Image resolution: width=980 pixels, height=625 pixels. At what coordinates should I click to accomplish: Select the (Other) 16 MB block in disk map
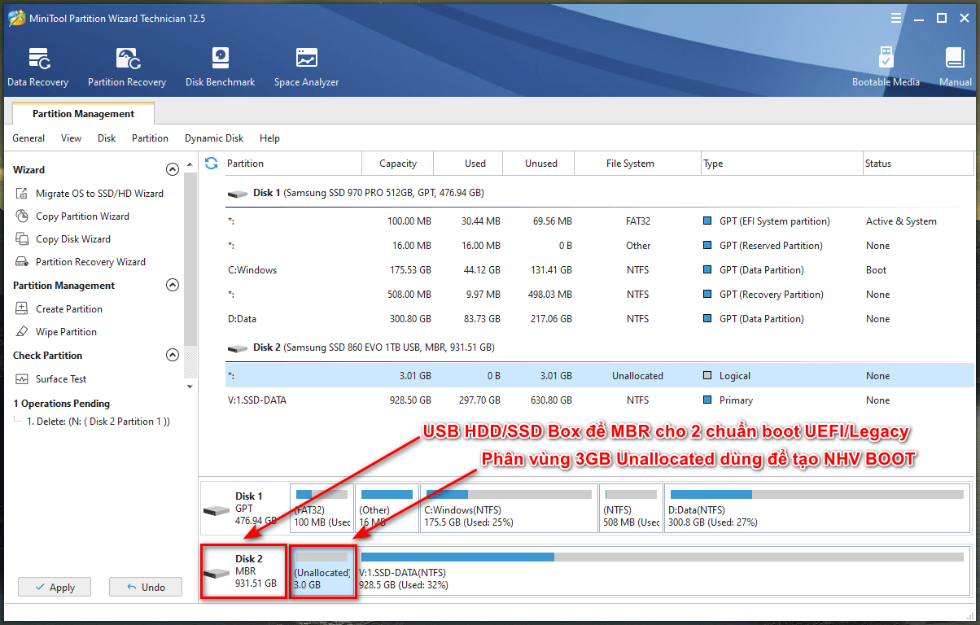coord(387,509)
